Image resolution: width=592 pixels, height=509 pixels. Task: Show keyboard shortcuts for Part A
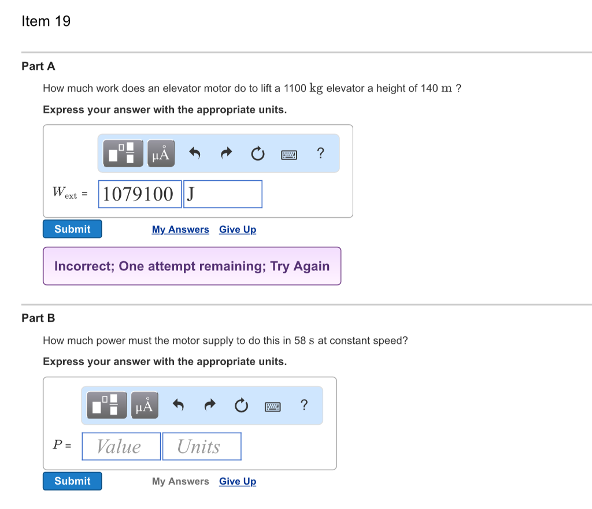[289, 154]
